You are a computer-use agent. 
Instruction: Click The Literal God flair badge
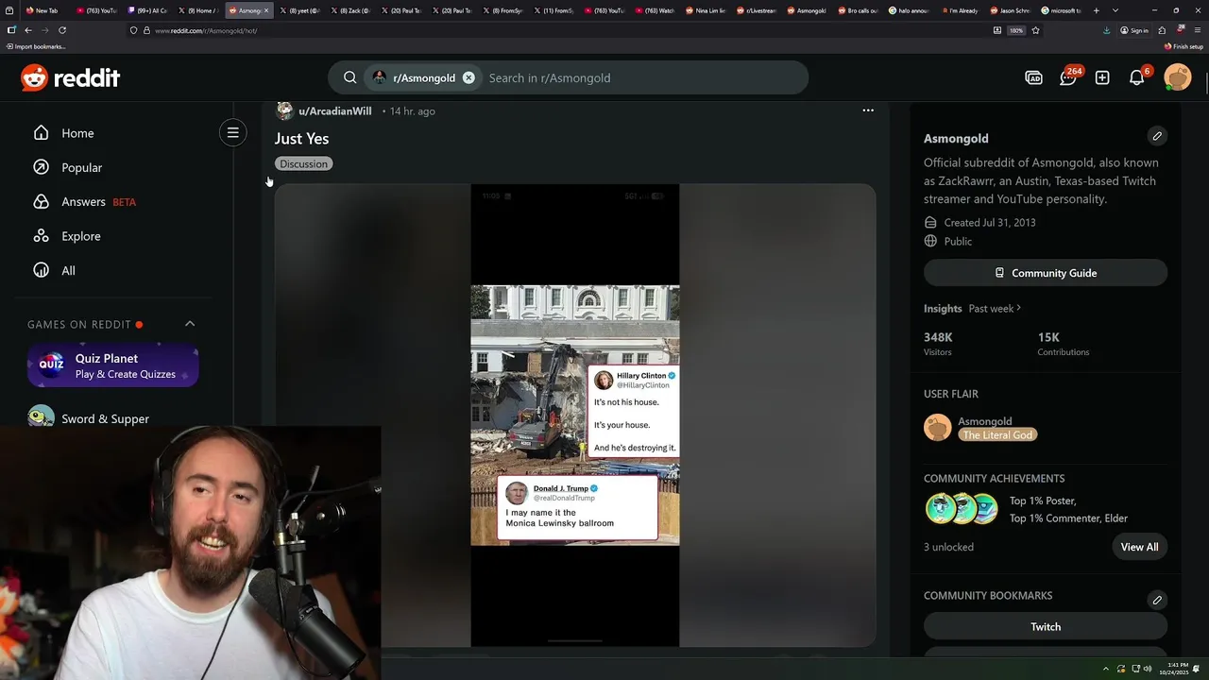pyautogui.click(x=998, y=435)
